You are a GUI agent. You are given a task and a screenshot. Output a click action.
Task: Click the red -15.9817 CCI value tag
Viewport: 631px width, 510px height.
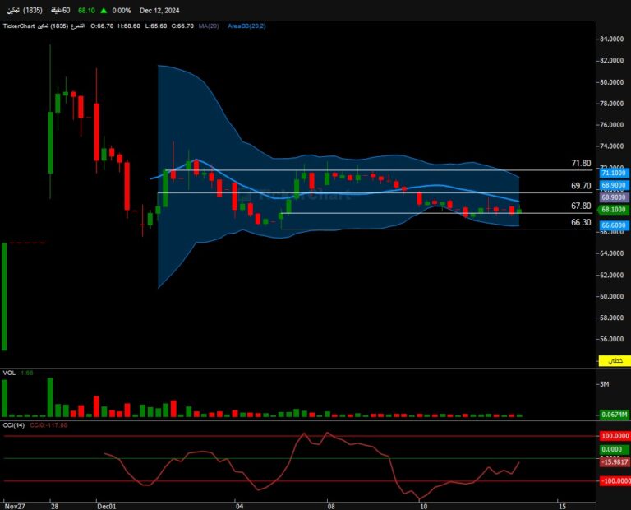(614, 461)
